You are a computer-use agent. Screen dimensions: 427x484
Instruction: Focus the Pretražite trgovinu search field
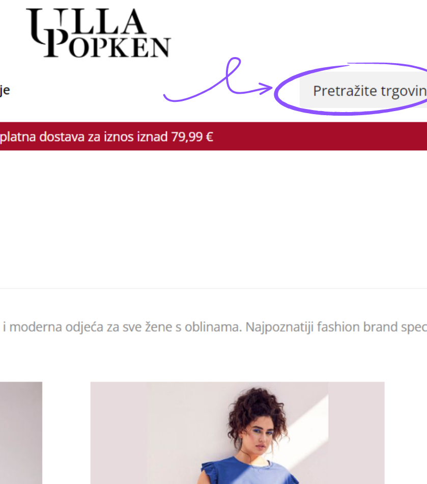(x=363, y=90)
